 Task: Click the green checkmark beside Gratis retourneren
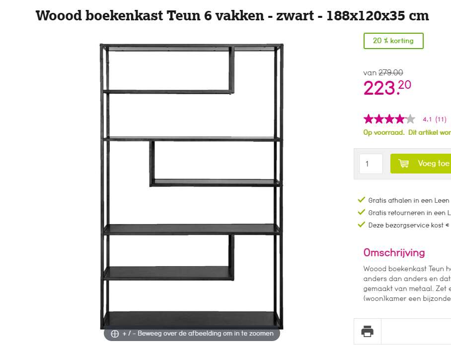[361, 212]
